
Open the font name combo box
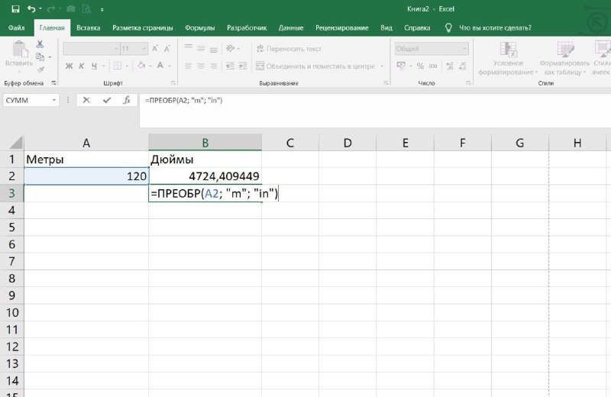pyautogui.click(x=91, y=49)
